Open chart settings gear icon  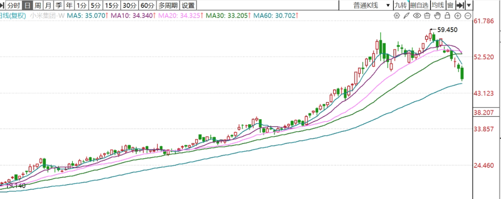tap(397, 16)
